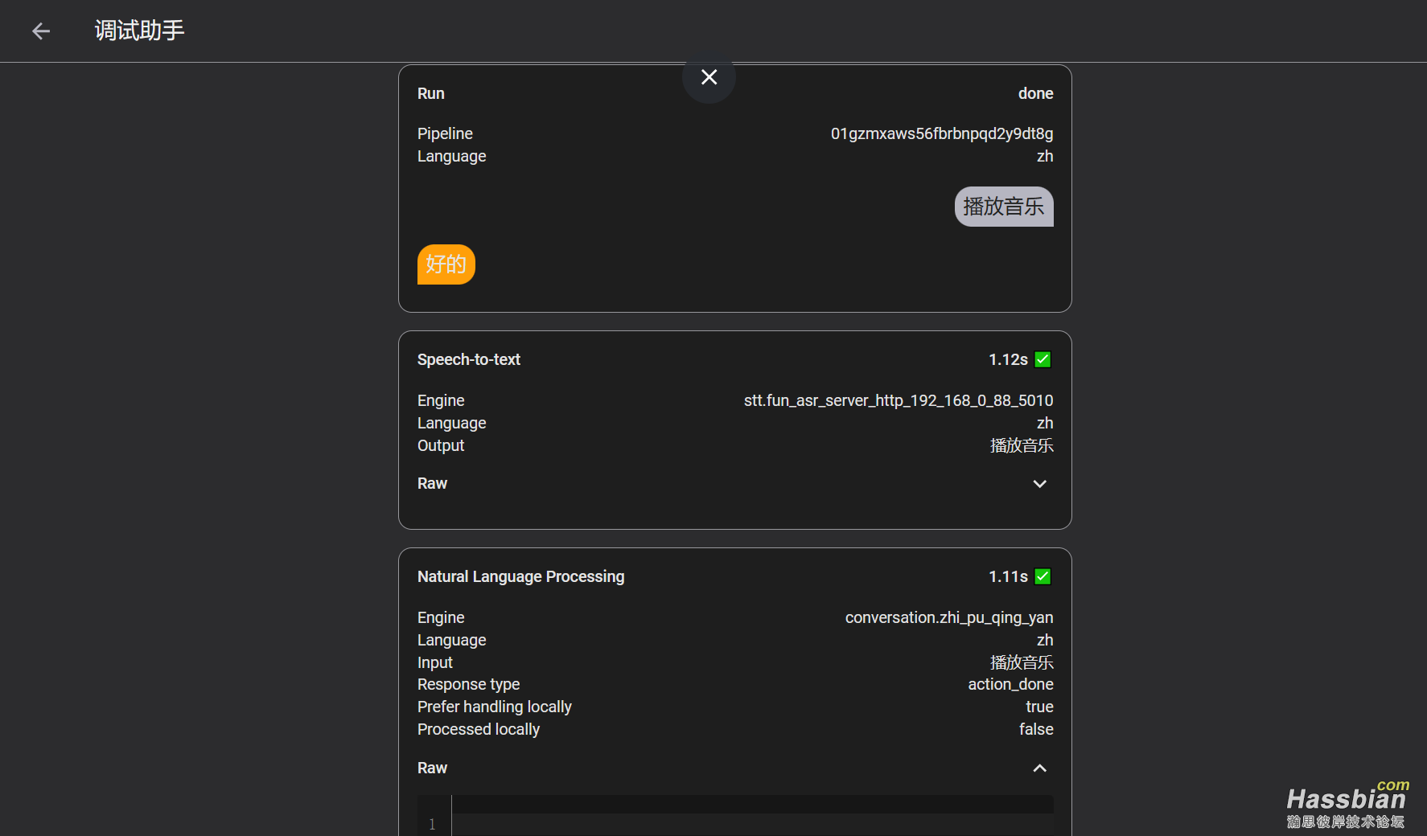Click the Run status done

pos(1035,93)
